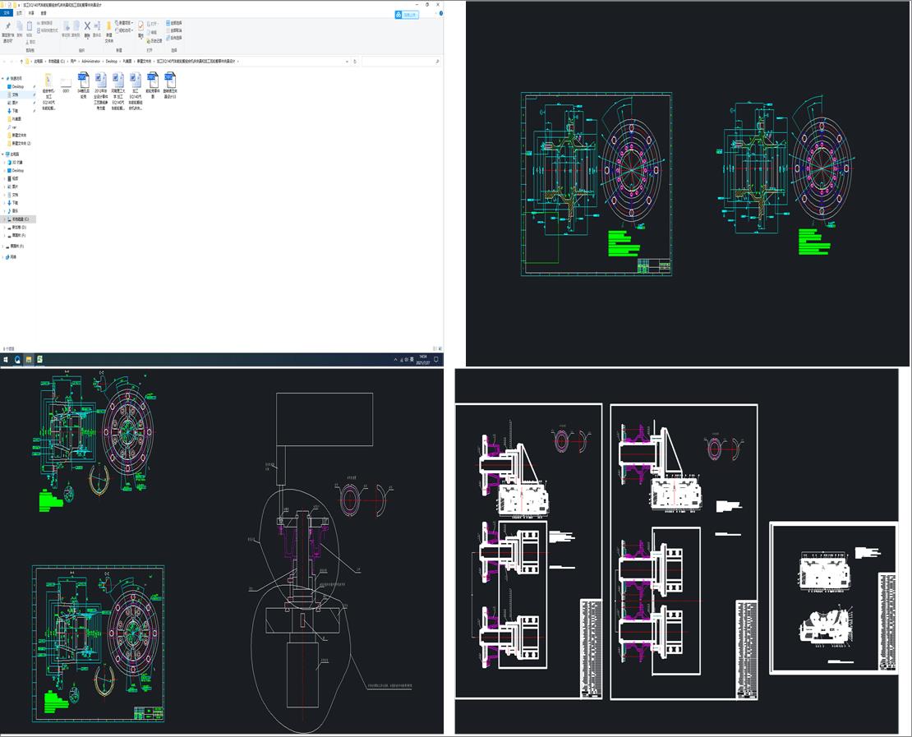Select Music under This PC

pyautogui.click(x=15, y=211)
